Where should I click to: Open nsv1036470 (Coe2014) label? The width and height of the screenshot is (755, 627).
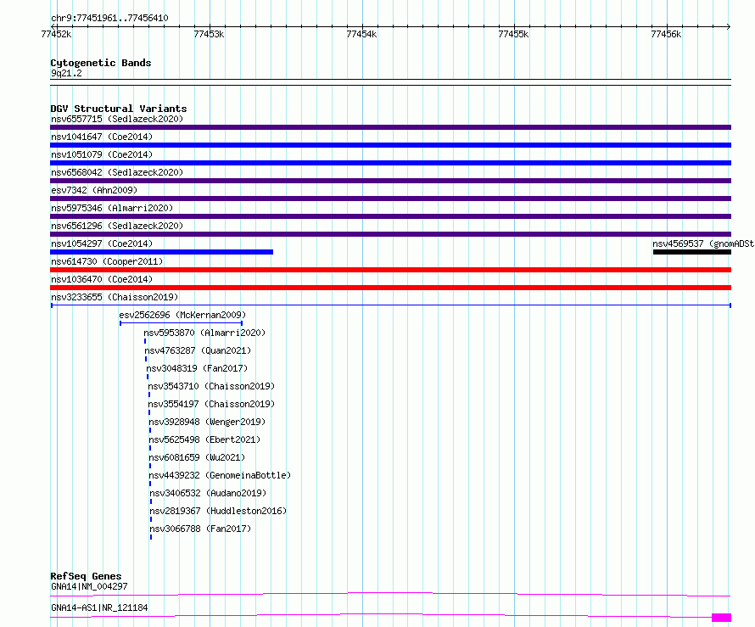click(x=102, y=279)
